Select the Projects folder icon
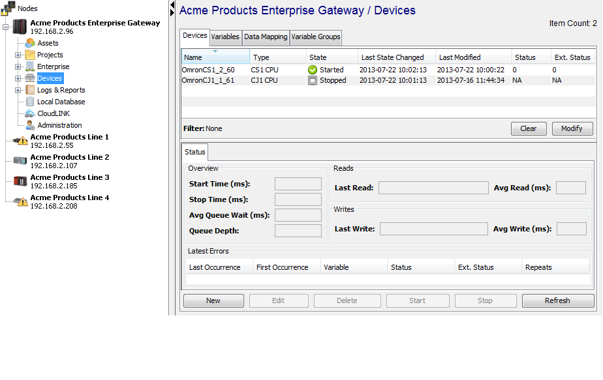 click(30, 54)
